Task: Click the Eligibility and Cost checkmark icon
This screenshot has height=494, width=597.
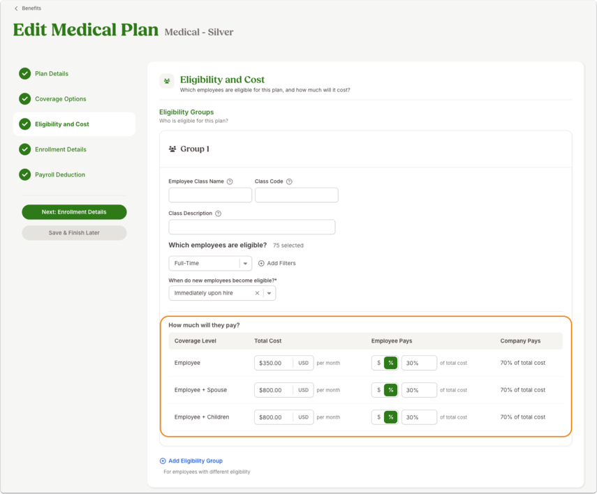Action: point(24,124)
